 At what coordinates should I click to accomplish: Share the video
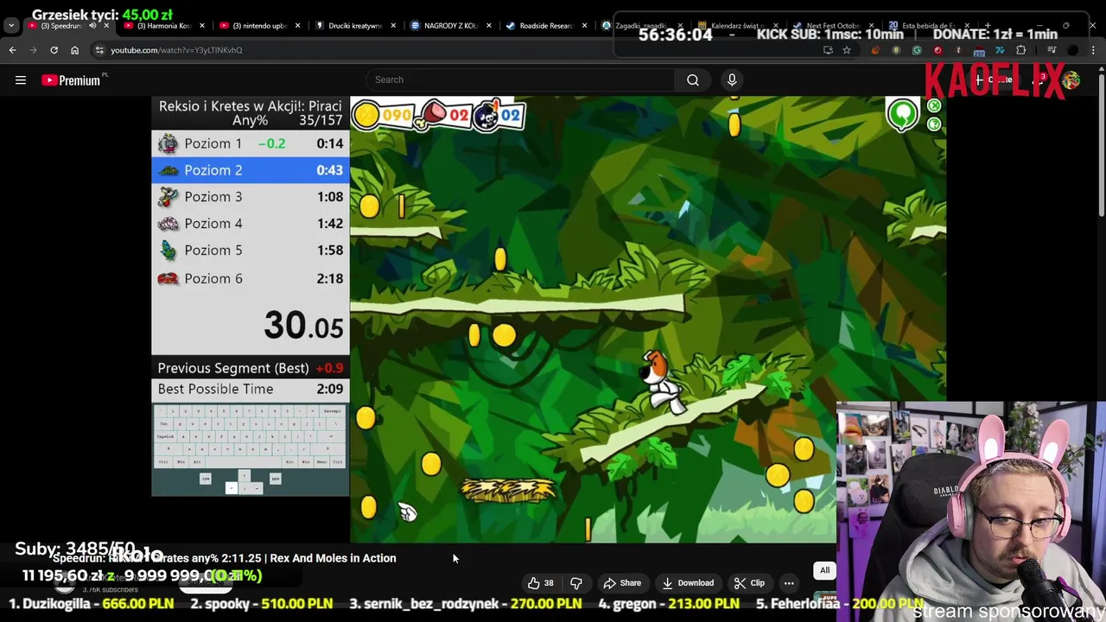622,583
